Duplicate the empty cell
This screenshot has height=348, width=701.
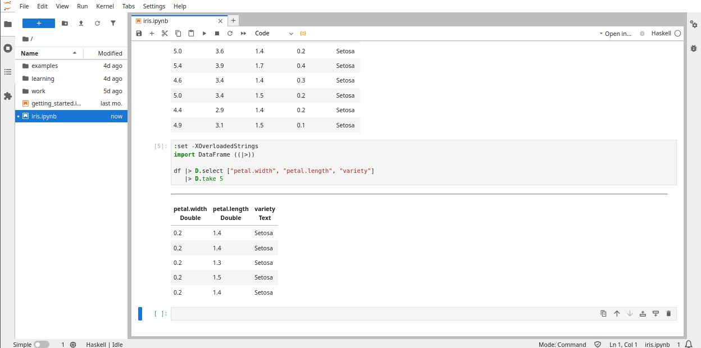(604, 314)
